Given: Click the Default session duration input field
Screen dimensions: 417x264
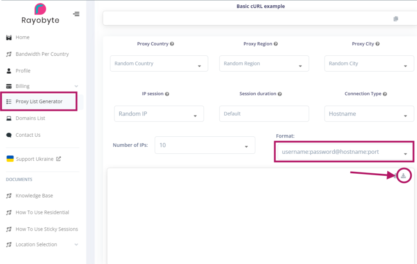Looking at the screenshot, I should [x=264, y=113].
